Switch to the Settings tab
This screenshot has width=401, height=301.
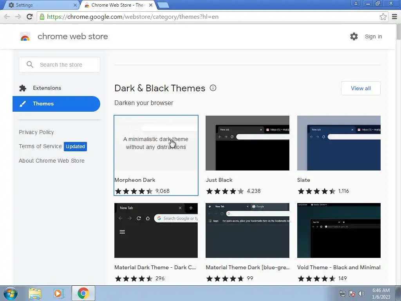click(41, 5)
